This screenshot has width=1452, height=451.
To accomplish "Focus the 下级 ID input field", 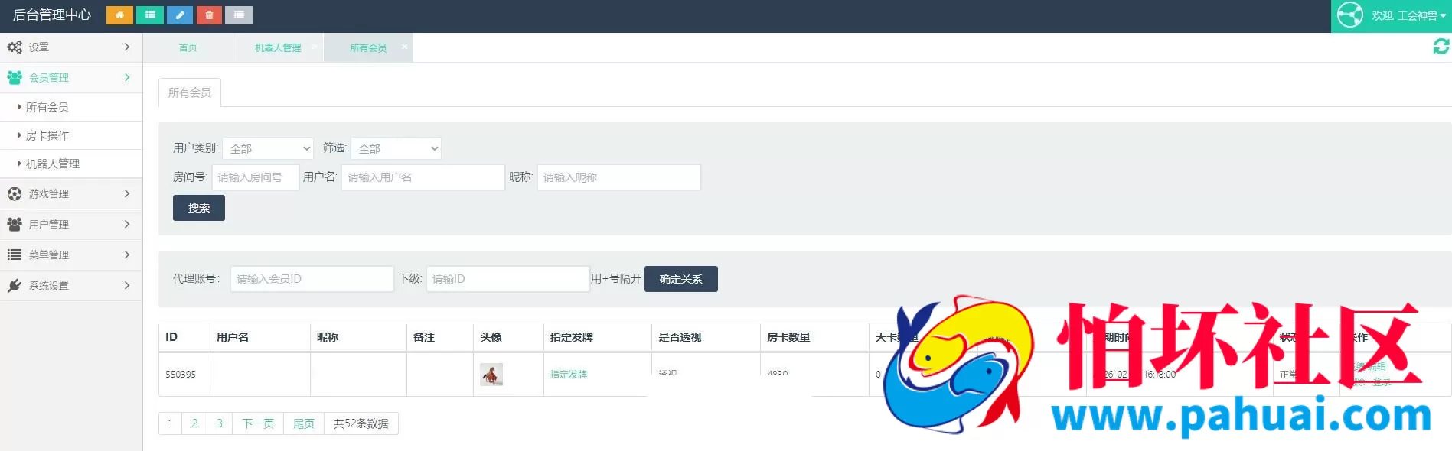I will coord(508,279).
